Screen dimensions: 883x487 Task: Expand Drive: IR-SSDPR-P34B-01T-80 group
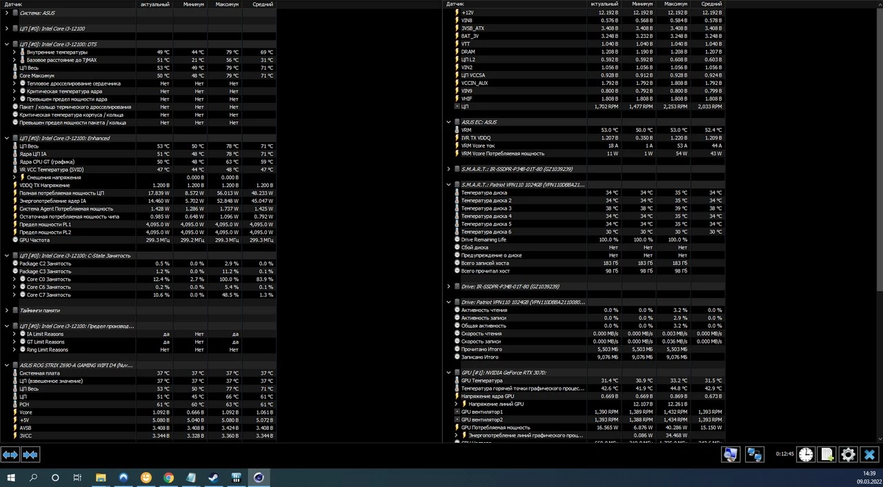[x=448, y=286]
